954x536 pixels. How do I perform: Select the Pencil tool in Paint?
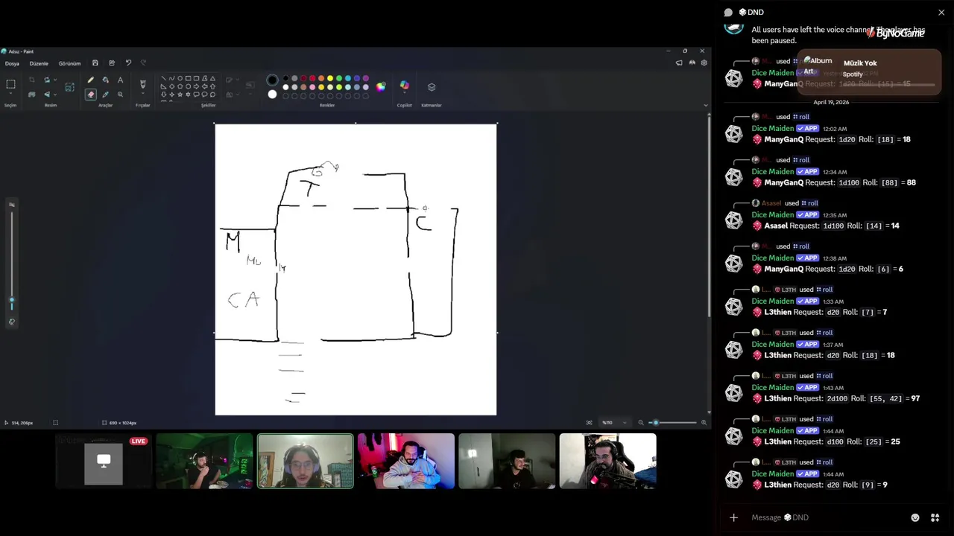(90, 80)
